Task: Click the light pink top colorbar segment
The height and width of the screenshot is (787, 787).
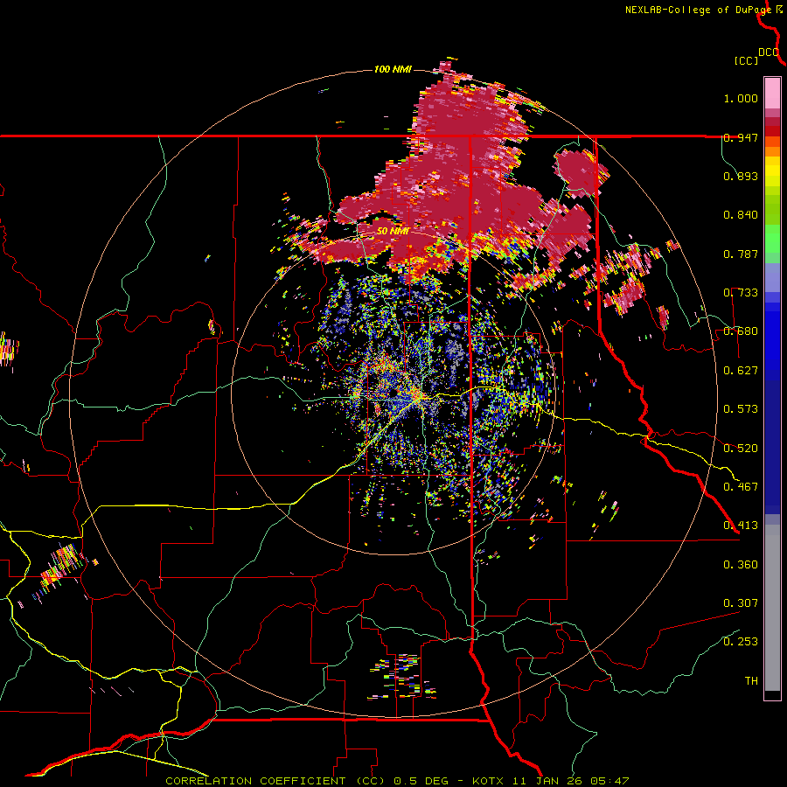Action: click(772, 93)
